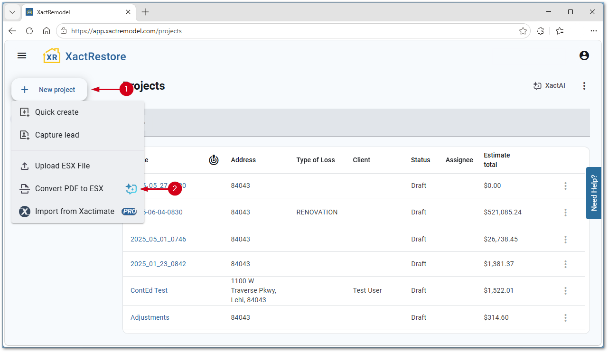Screen dimensions: 608x352
Task: Open the browser settings and more menu
Action: (x=594, y=31)
